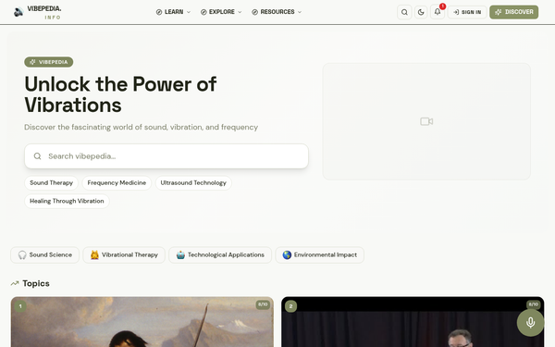555x347 pixels.
Task: Click the floating microphone voice button
Action: pos(530,323)
